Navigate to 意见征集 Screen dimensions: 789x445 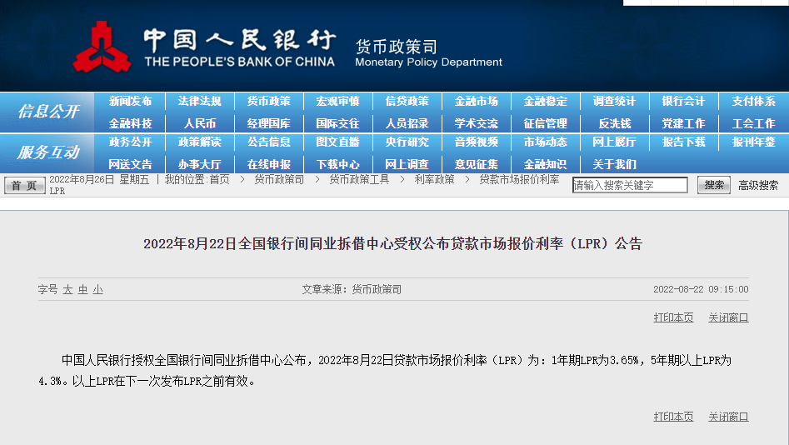click(x=476, y=164)
